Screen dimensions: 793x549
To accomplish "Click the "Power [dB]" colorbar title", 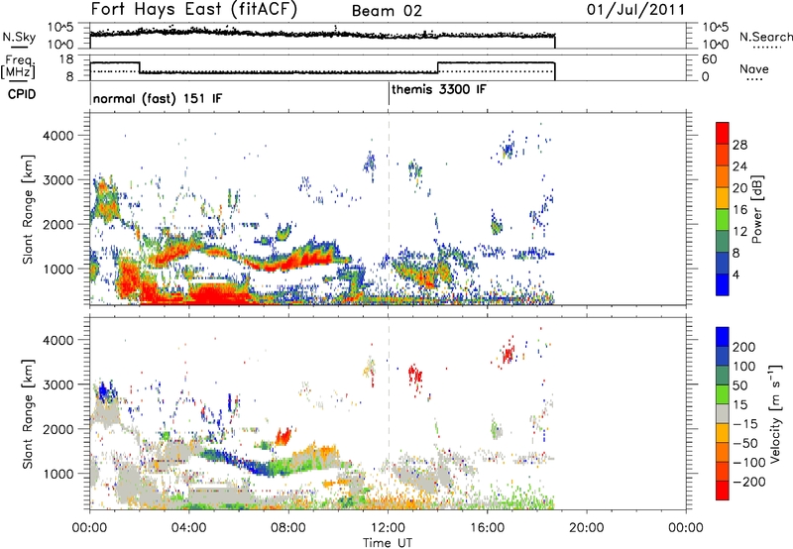I will pyautogui.click(x=756, y=209).
